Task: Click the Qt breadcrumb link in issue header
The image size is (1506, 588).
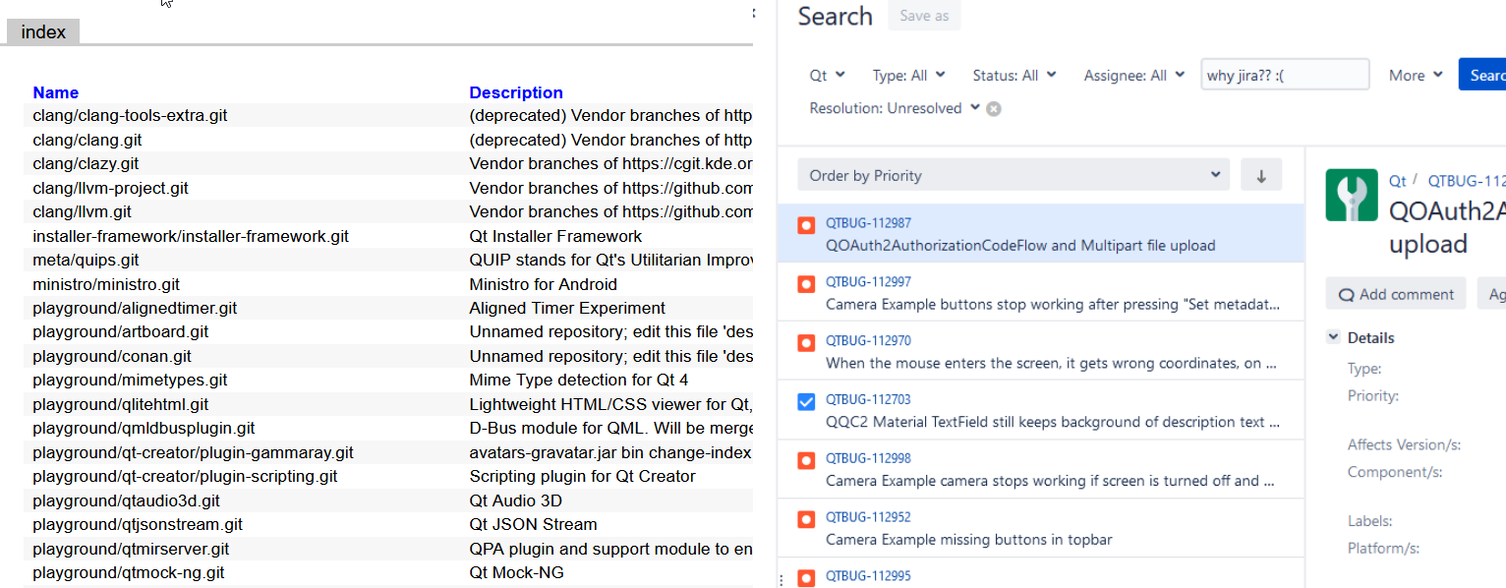Action: (x=1397, y=181)
